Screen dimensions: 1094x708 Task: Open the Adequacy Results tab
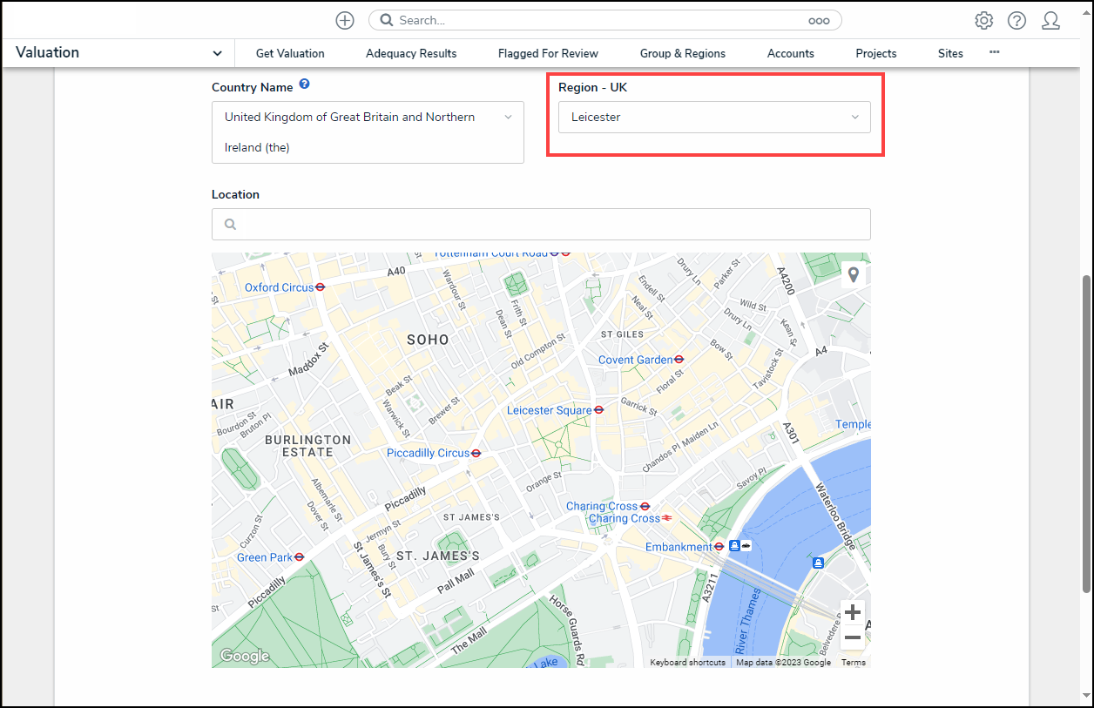[411, 53]
